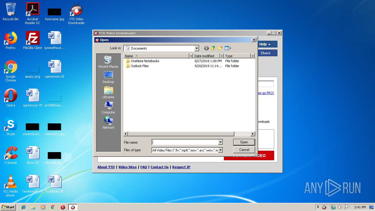Screen dimensions: 375x211
Task: Sort files by Date modified column
Action: click(207, 56)
